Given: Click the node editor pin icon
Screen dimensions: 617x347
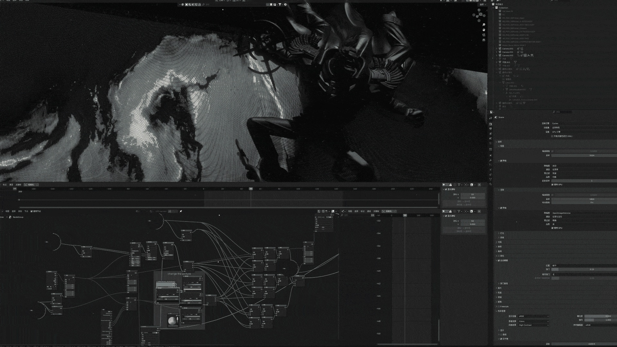Looking at the screenshot, I should click(181, 211).
